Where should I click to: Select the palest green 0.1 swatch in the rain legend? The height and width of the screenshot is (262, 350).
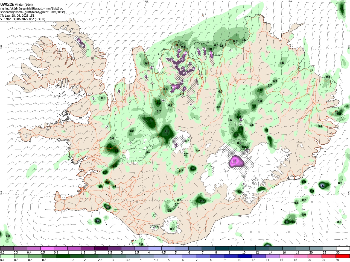(7, 256)
